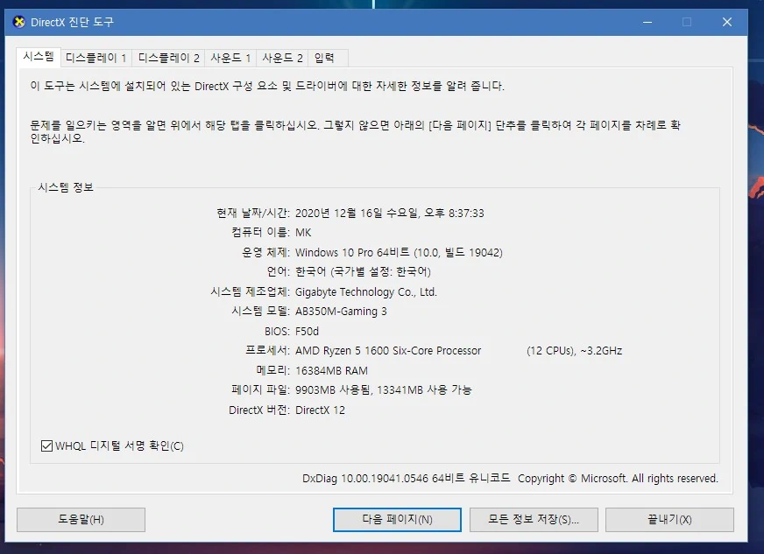Minimize the DirectX 진단 도구 window

tap(647, 22)
